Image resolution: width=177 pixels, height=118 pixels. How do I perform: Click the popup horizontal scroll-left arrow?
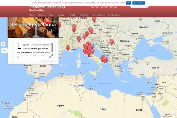18,57
